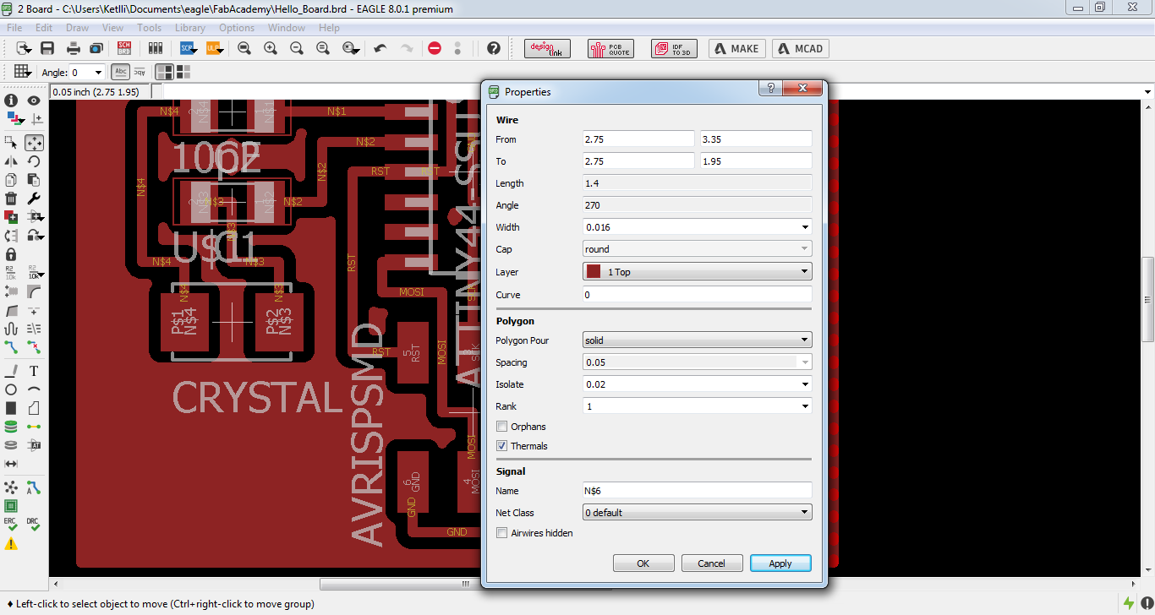Select the Text tool
Viewport: 1155px width, 615px height.
click(34, 371)
